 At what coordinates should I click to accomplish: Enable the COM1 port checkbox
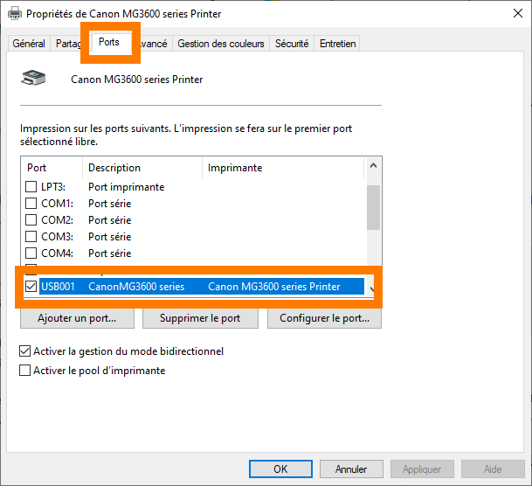31,204
